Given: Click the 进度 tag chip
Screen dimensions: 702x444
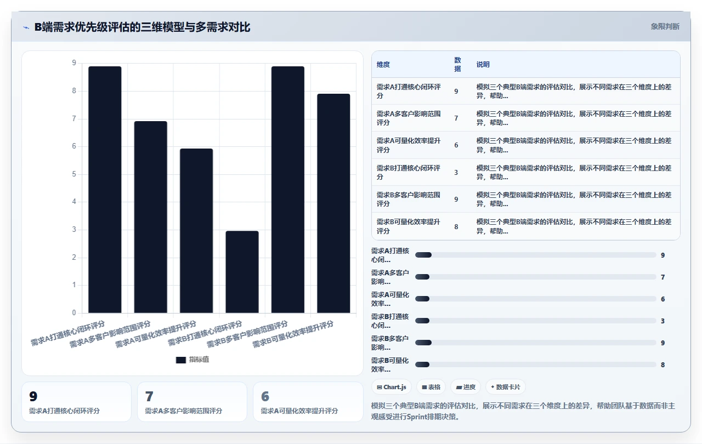Looking at the screenshot, I should (466, 387).
